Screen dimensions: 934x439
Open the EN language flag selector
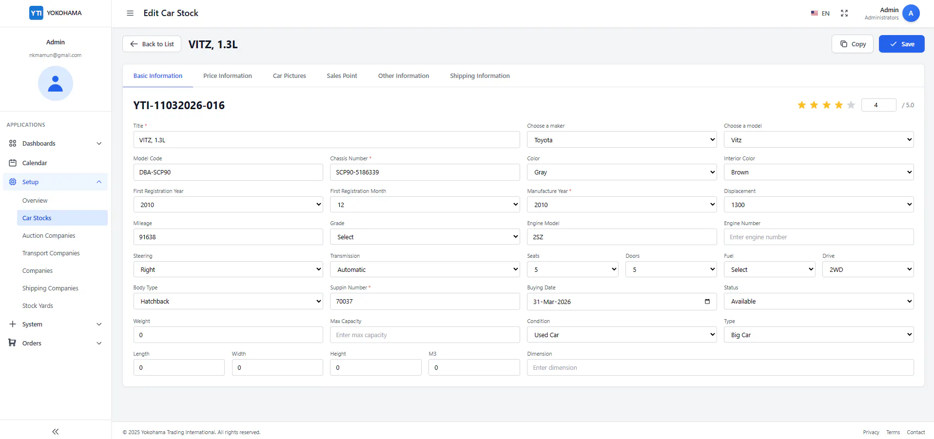pos(820,13)
